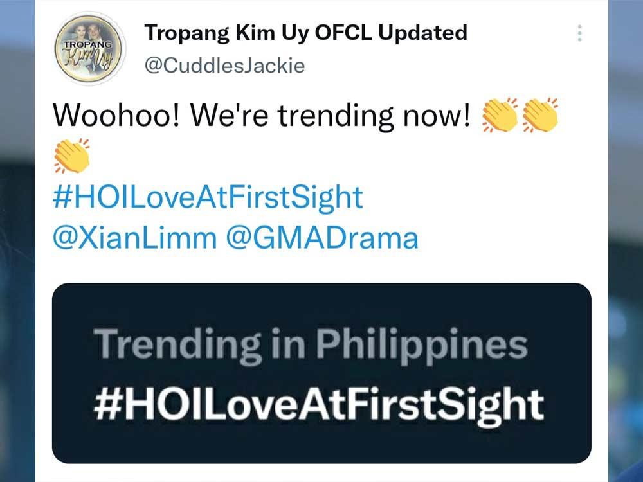Click the @CuddlesJackie handle

tap(224, 65)
